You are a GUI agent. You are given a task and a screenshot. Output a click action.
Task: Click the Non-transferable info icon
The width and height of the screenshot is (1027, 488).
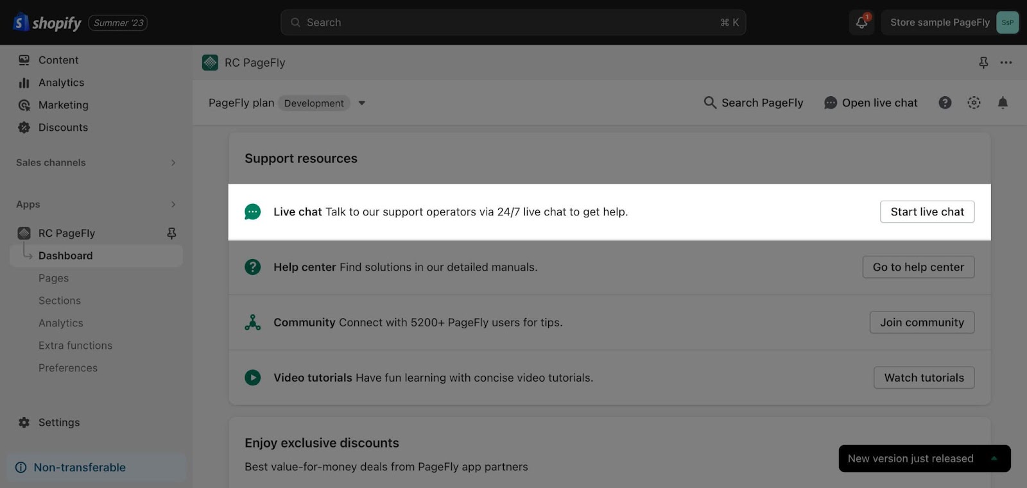(21, 467)
